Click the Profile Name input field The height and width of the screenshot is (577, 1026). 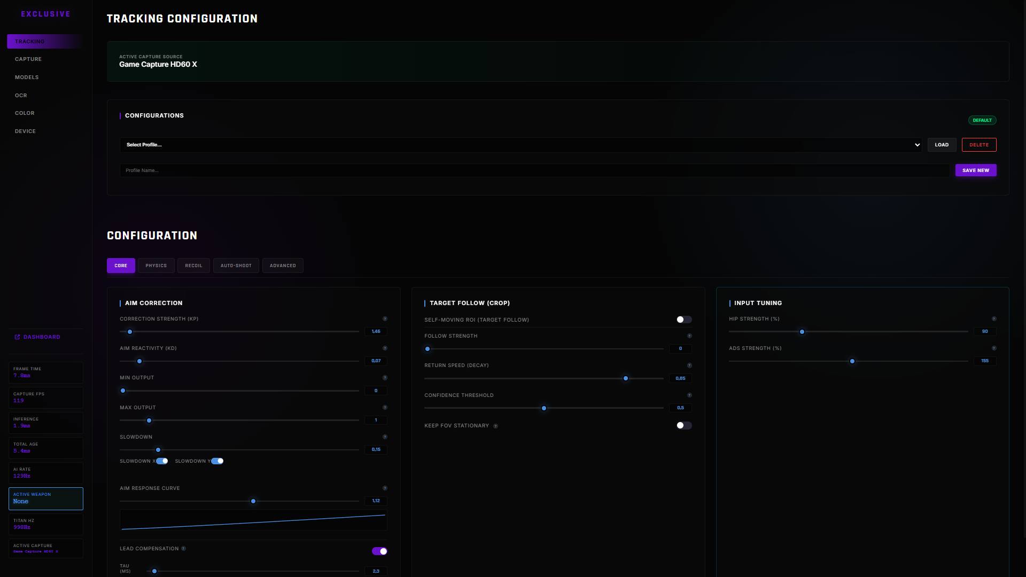coord(534,170)
